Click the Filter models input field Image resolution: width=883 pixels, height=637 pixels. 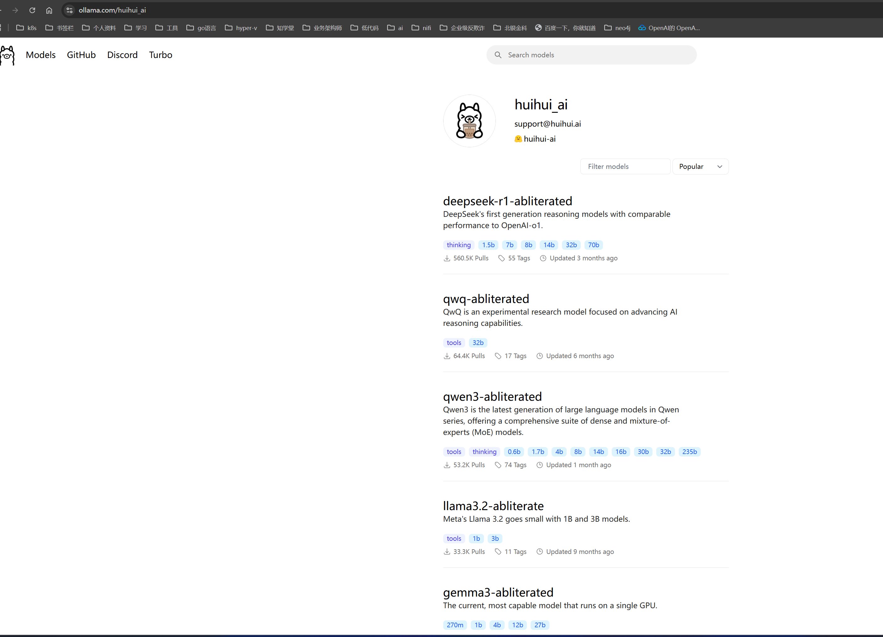(x=625, y=167)
